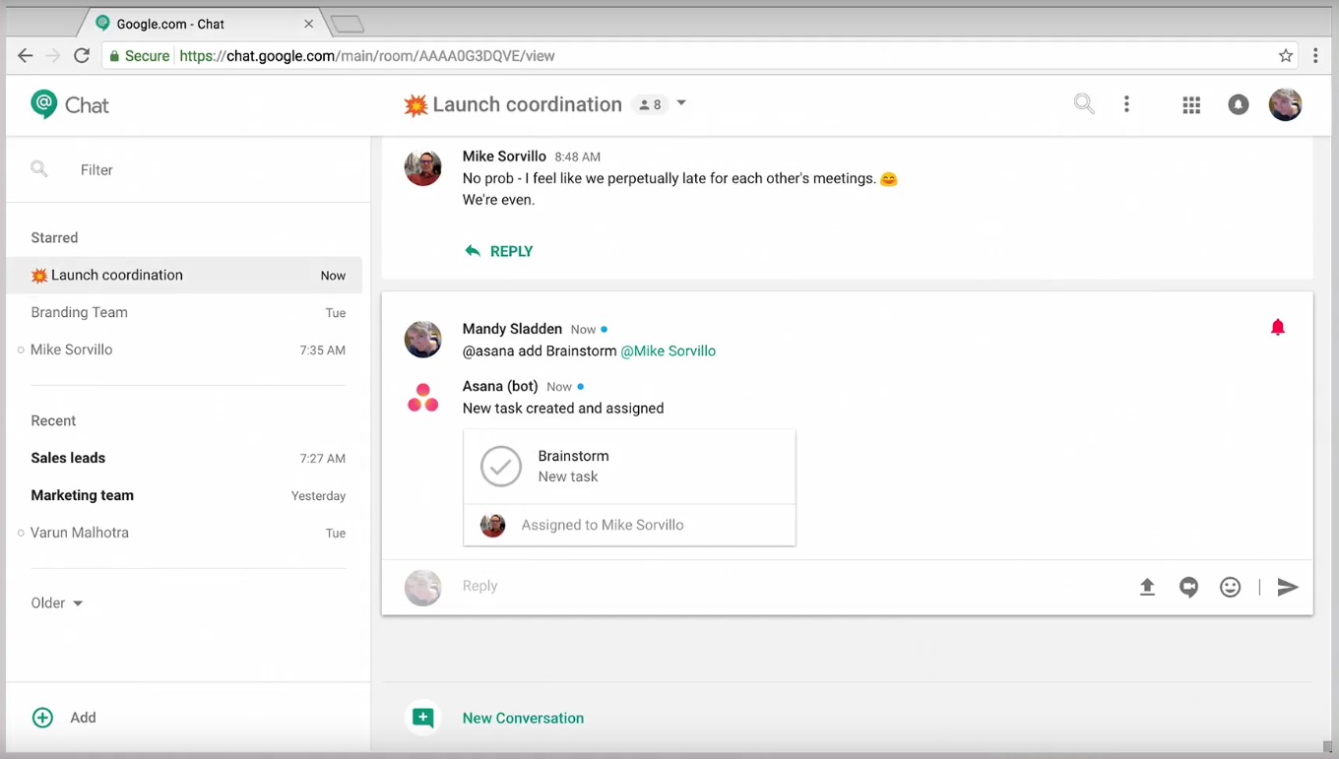Click the filter search icon in sidebar
The width and height of the screenshot is (1339, 759).
(x=39, y=169)
